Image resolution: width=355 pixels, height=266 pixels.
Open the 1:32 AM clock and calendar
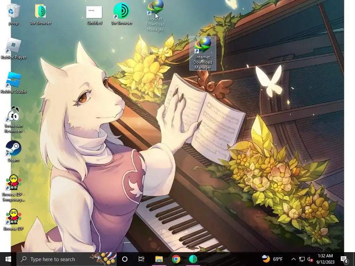325,259
